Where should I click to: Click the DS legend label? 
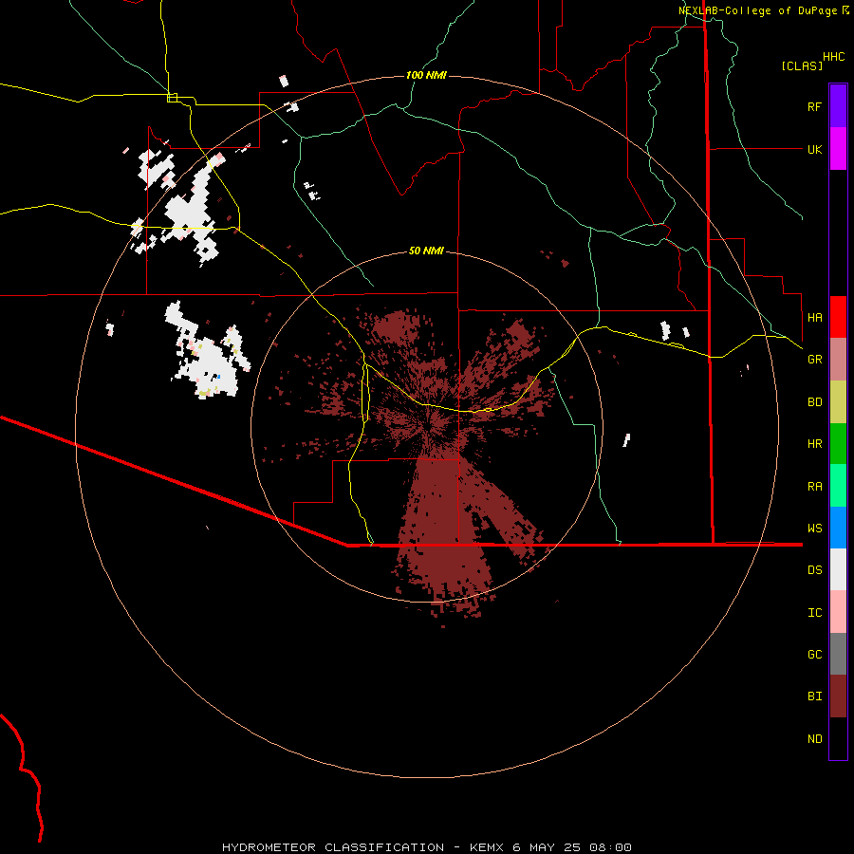tap(814, 570)
